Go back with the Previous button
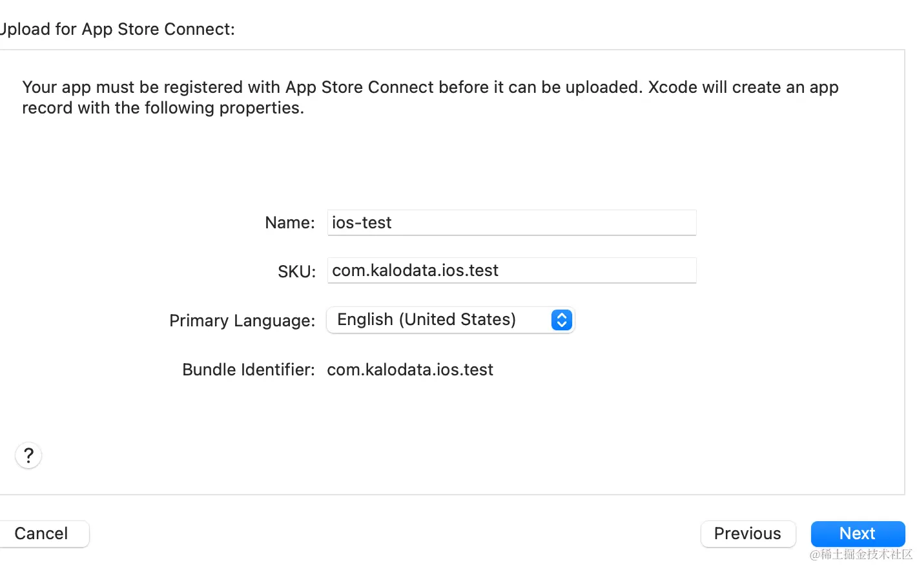The height and width of the screenshot is (565, 917). pyautogui.click(x=748, y=533)
